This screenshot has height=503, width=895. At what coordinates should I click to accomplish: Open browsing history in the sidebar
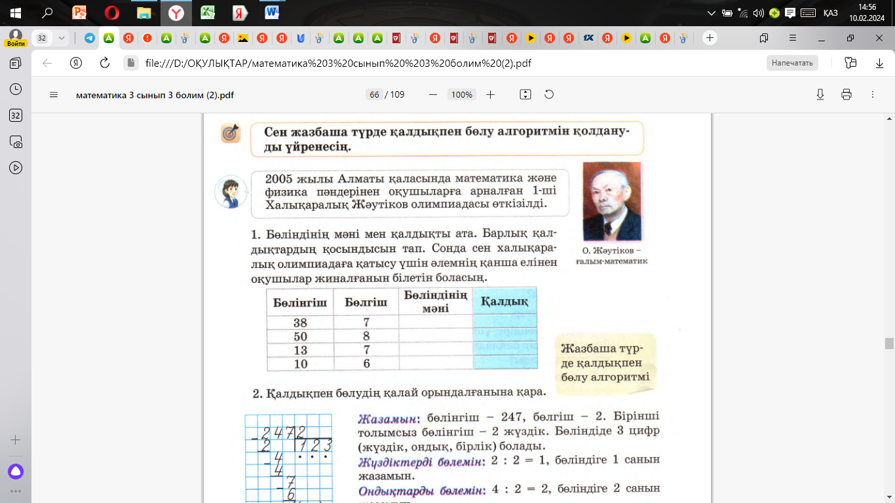coord(16,89)
